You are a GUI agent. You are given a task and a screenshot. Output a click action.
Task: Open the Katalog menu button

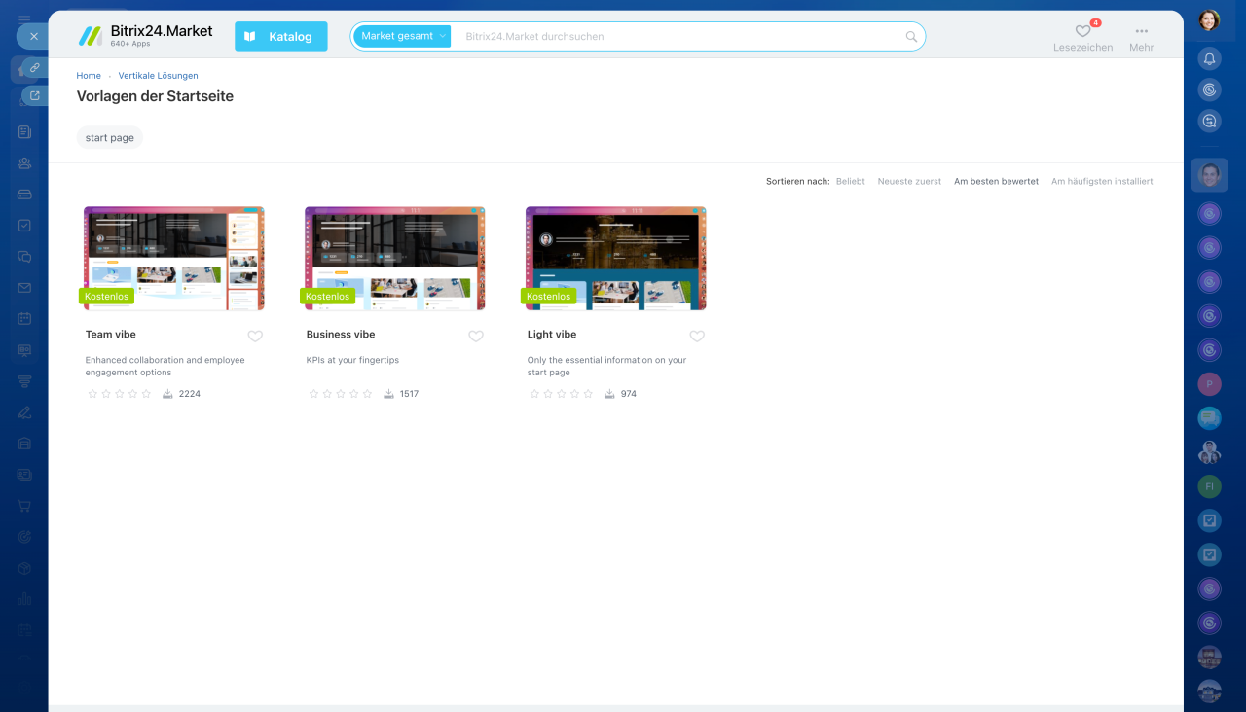[x=280, y=37]
